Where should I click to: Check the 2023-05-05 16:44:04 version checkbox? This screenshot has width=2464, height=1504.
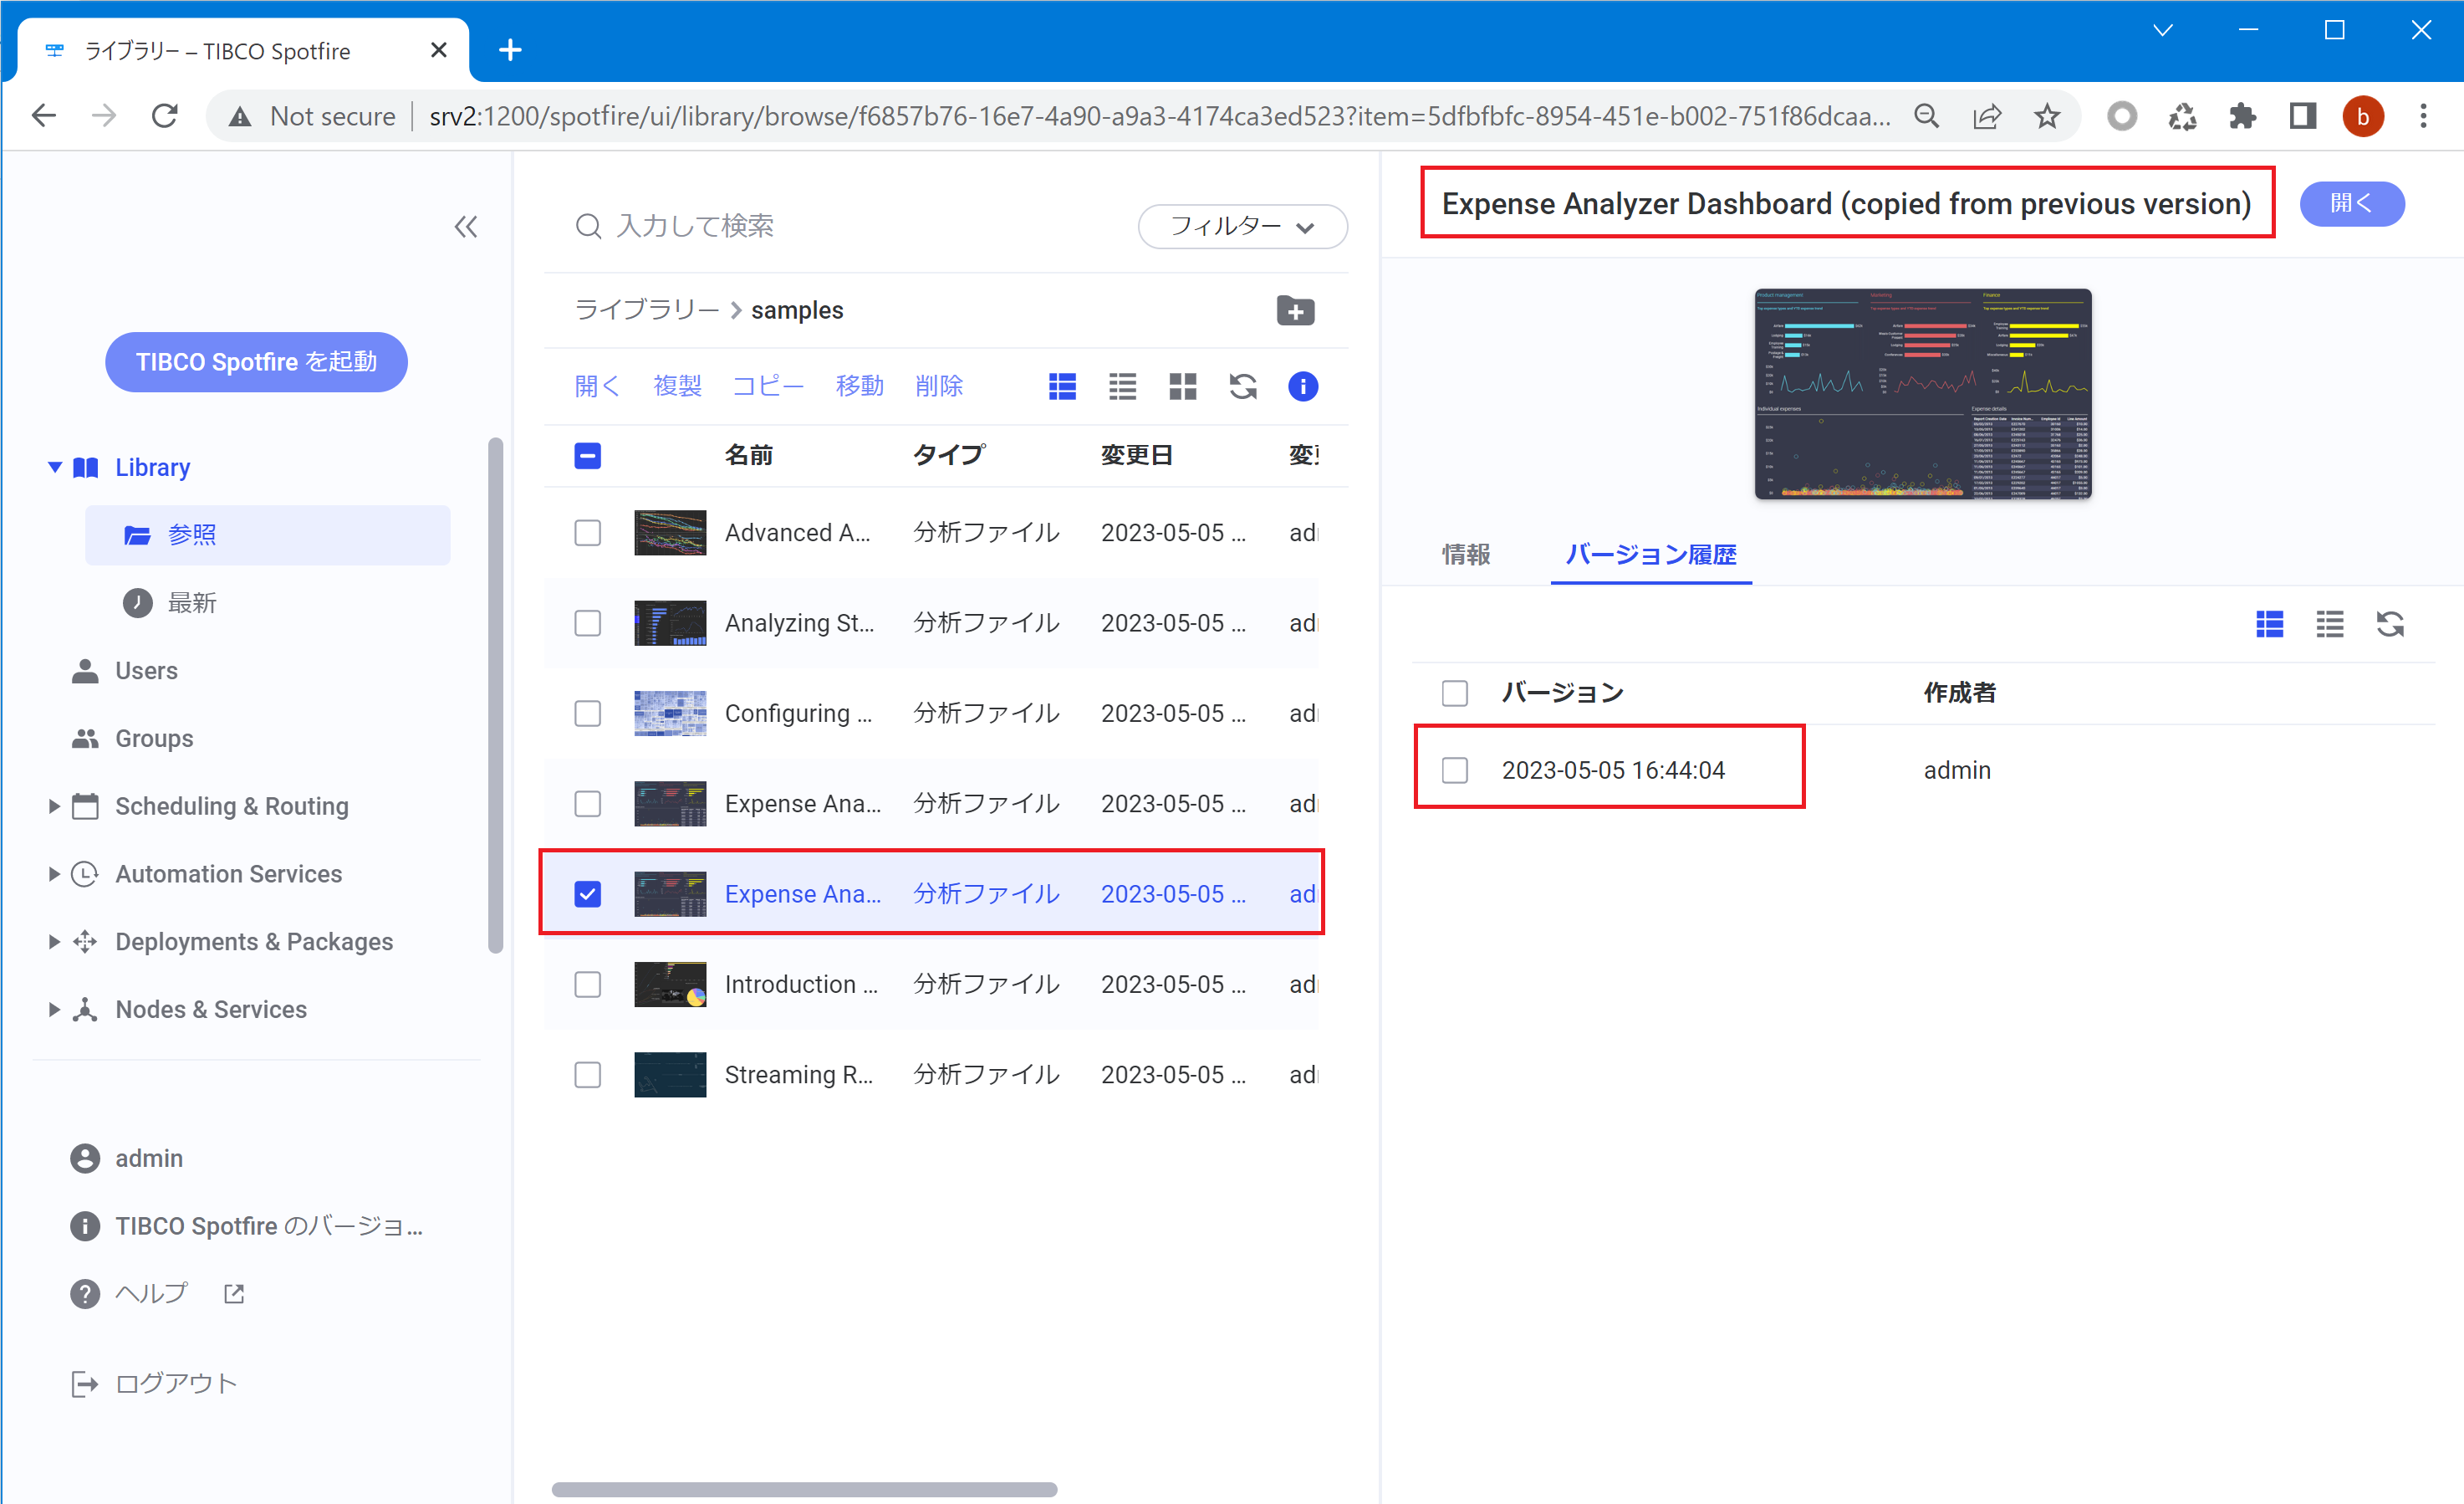tap(1455, 770)
